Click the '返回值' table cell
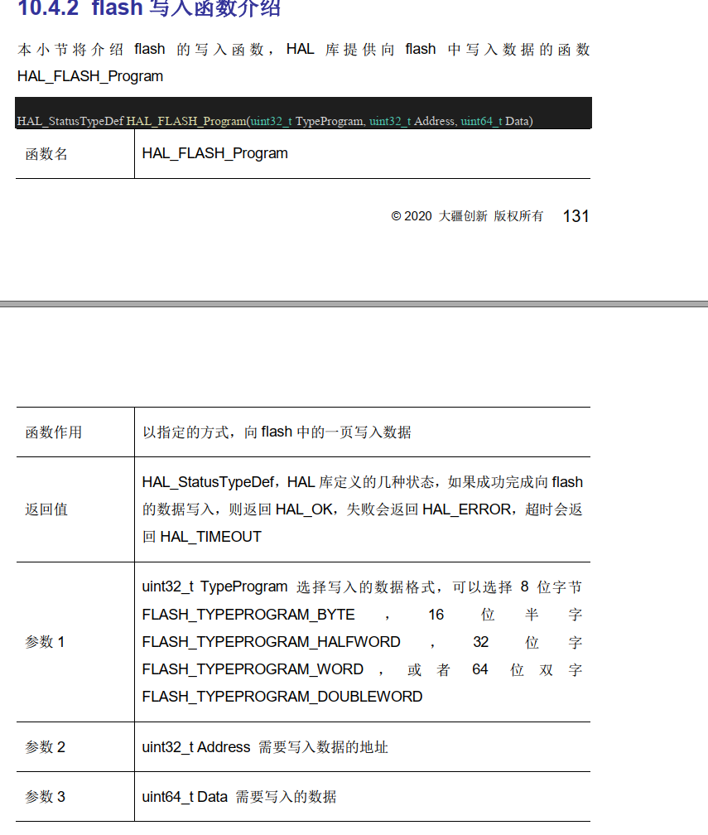 [75, 509]
